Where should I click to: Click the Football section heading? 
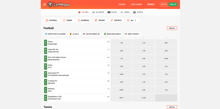click(x=49, y=28)
